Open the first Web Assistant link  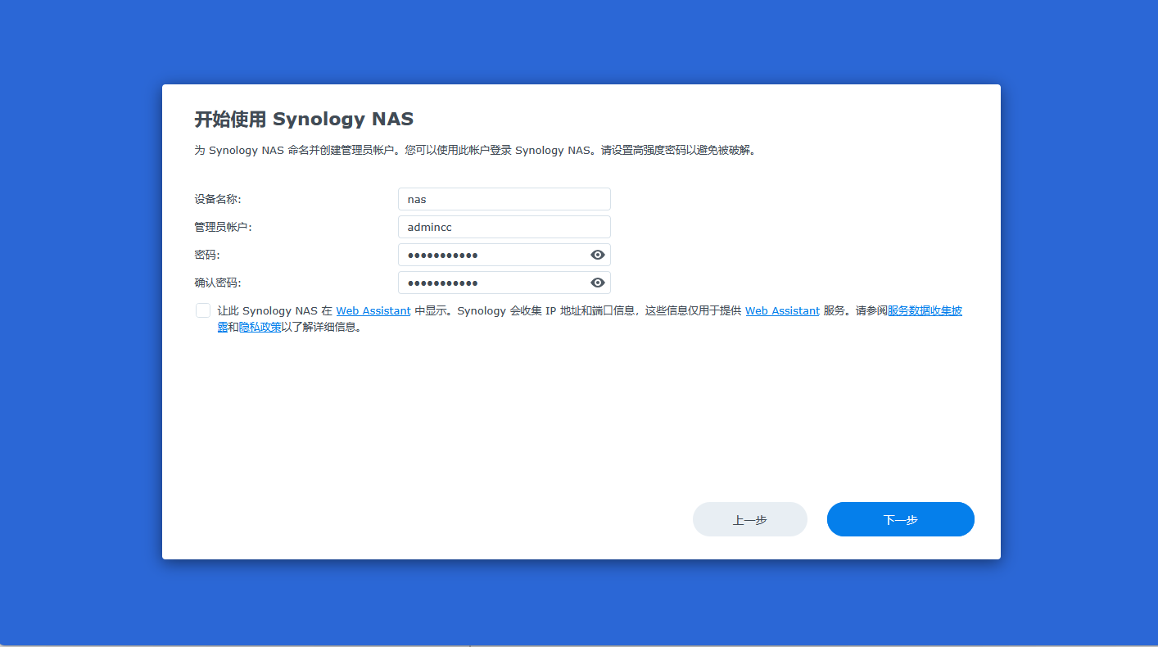[x=373, y=311]
